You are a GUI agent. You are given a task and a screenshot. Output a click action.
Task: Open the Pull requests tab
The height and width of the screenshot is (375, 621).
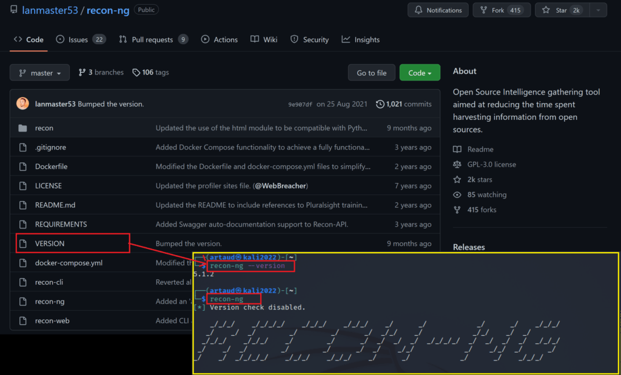tap(153, 39)
